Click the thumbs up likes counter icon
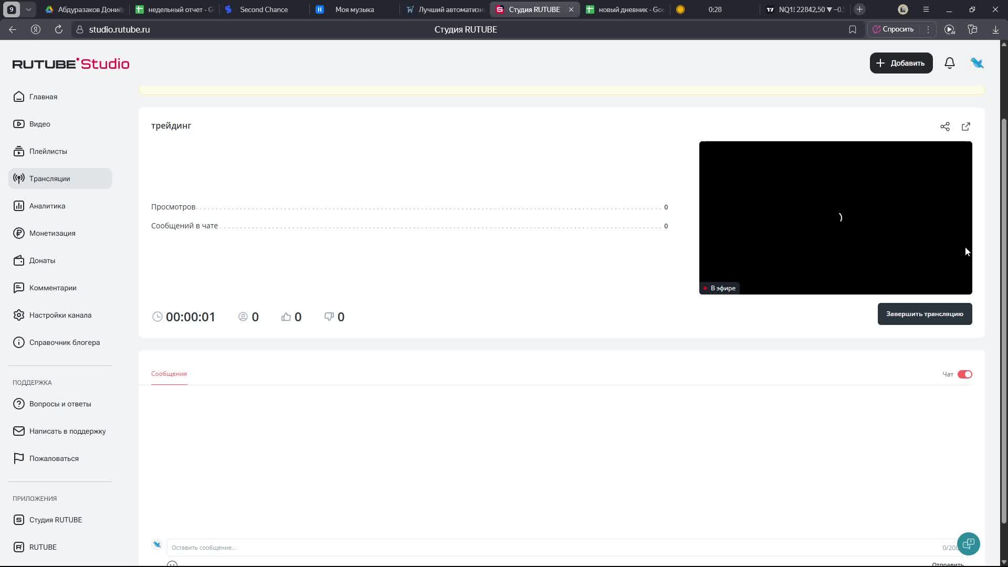The width and height of the screenshot is (1008, 567). (286, 317)
